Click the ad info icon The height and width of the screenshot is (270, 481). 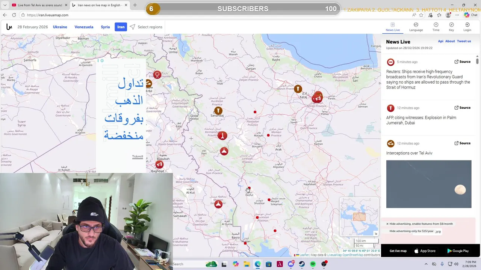click(x=102, y=61)
